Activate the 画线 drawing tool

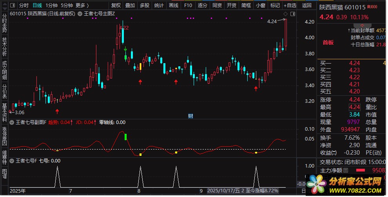click(x=174, y=5)
